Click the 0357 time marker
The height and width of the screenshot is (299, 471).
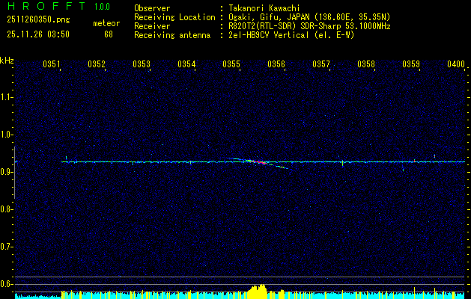(x=321, y=64)
